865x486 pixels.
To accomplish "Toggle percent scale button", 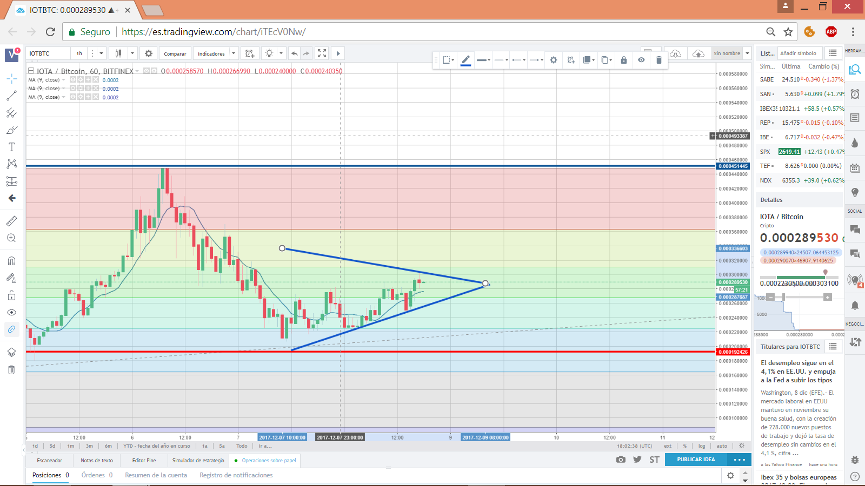I will (684, 446).
